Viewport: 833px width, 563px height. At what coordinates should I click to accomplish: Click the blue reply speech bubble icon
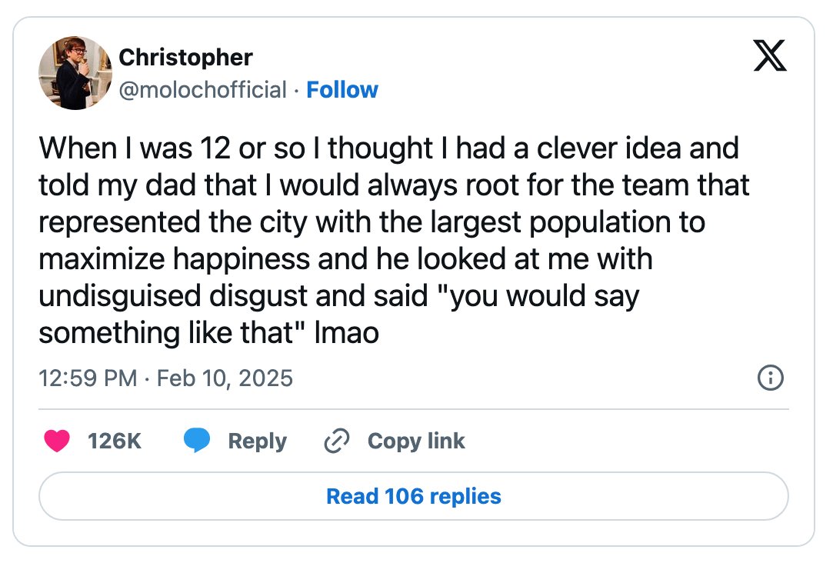pyautogui.click(x=197, y=440)
